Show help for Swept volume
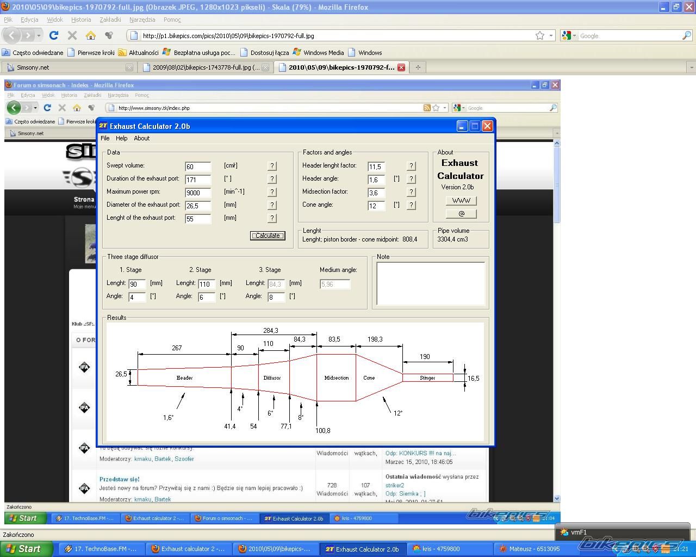 click(x=272, y=166)
